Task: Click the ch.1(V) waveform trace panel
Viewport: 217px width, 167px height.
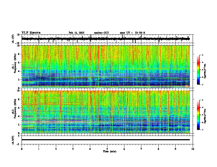Action: [108, 39]
